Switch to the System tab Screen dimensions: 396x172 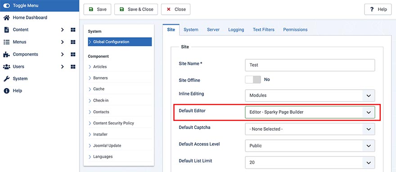pyautogui.click(x=191, y=30)
